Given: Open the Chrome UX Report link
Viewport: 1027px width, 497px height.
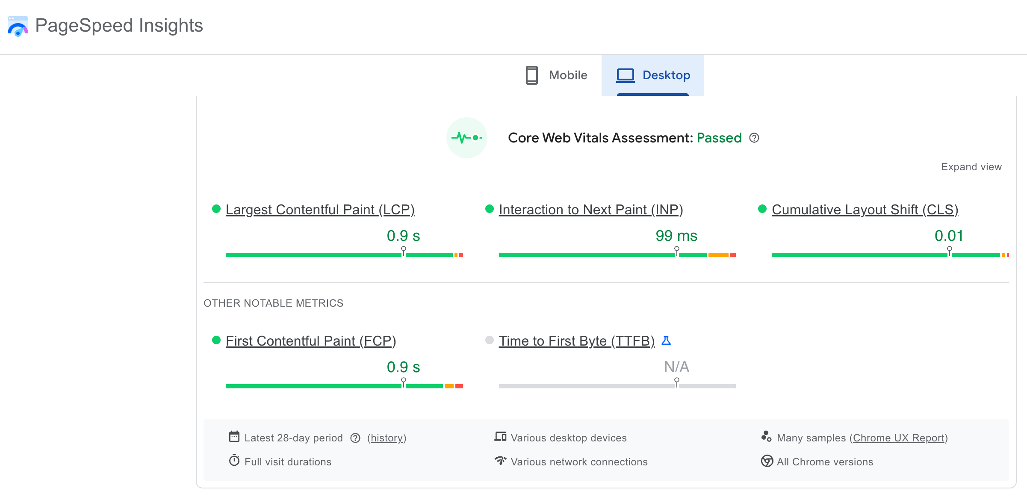Looking at the screenshot, I should 898,438.
